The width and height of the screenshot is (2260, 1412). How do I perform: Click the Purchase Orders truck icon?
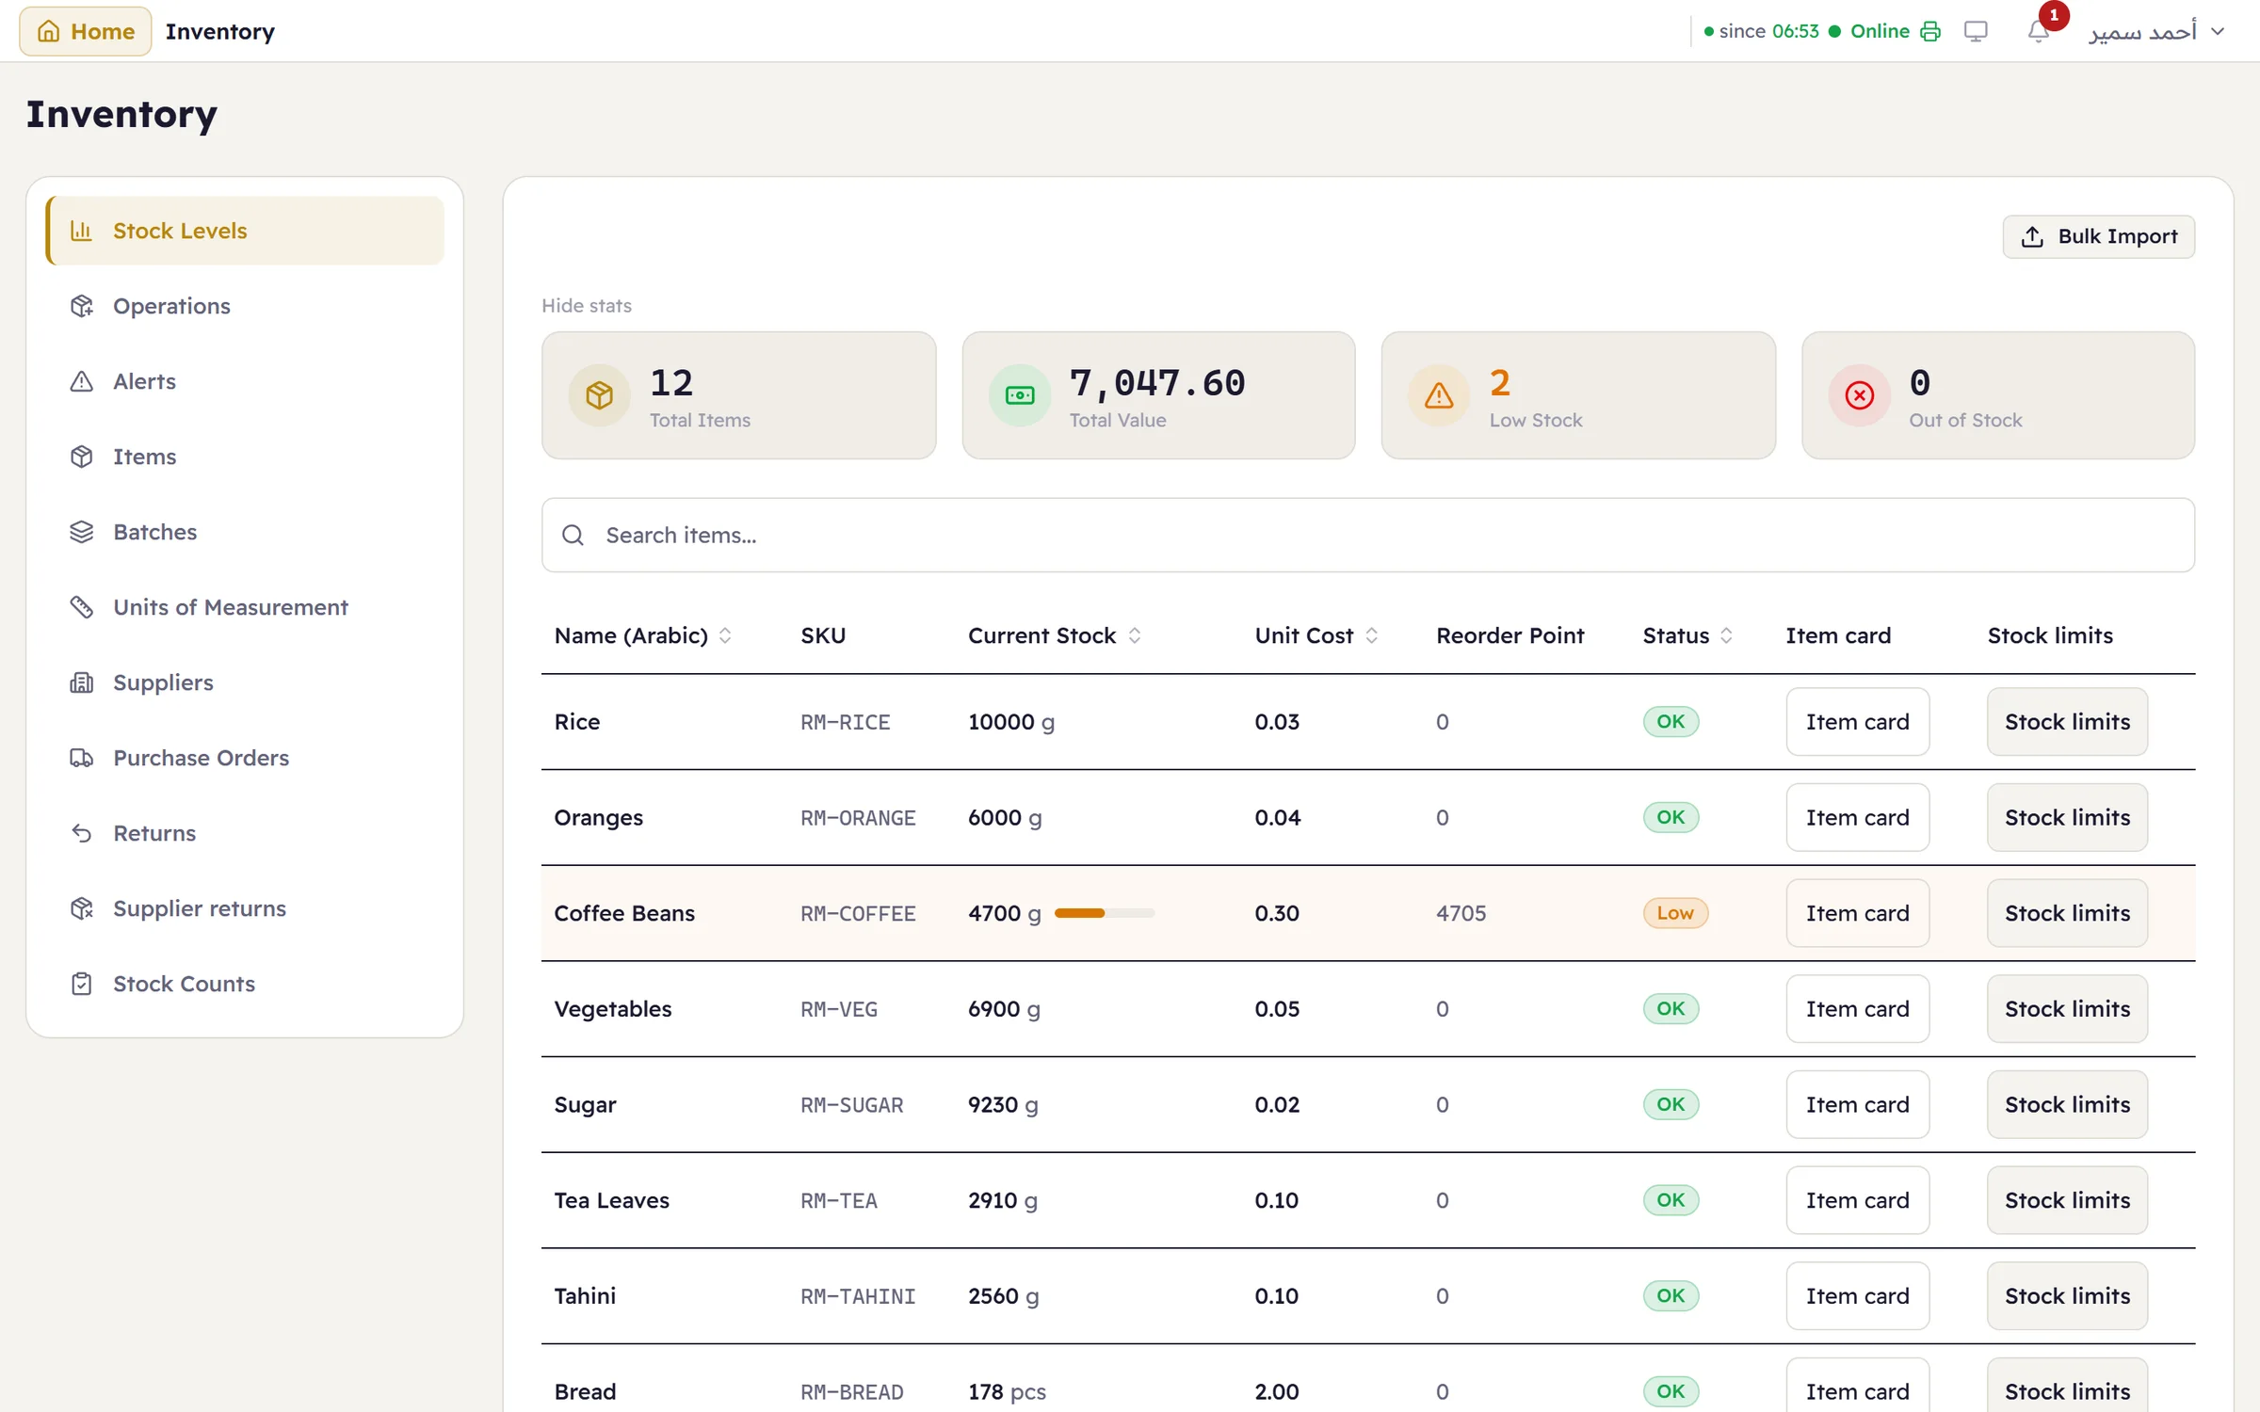(82, 758)
